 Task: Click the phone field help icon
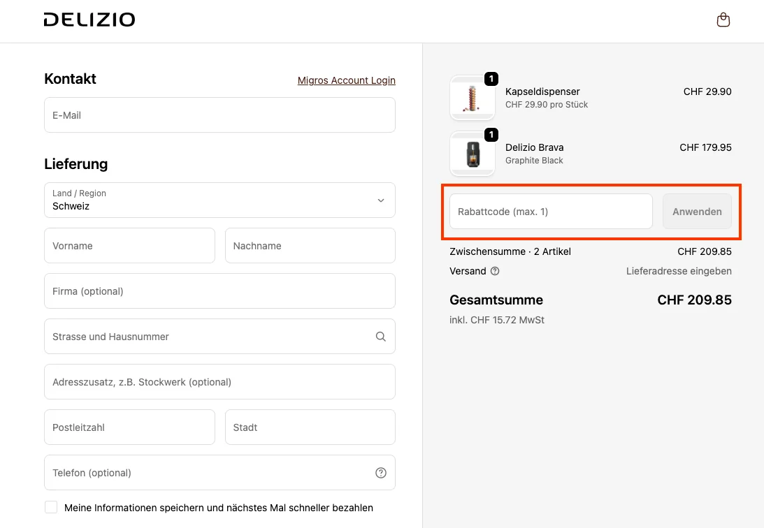[x=380, y=473]
